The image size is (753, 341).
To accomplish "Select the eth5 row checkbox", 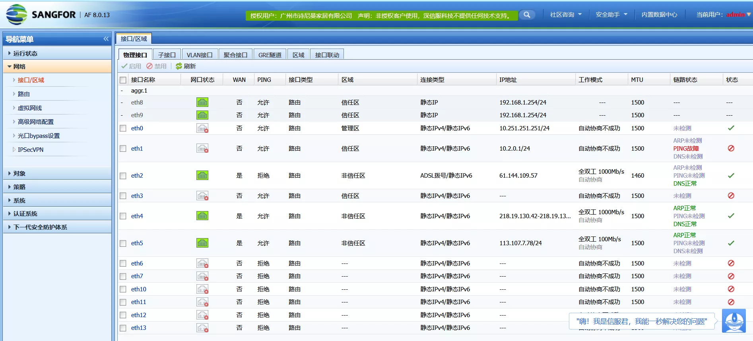I will pos(123,243).
